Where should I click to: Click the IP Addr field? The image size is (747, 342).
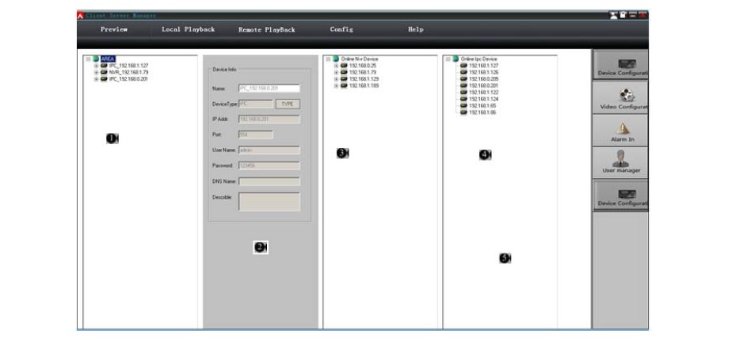coord(269,119)
